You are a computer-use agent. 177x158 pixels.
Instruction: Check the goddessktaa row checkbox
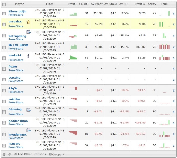pyautogui.click(x=4, y=123)
